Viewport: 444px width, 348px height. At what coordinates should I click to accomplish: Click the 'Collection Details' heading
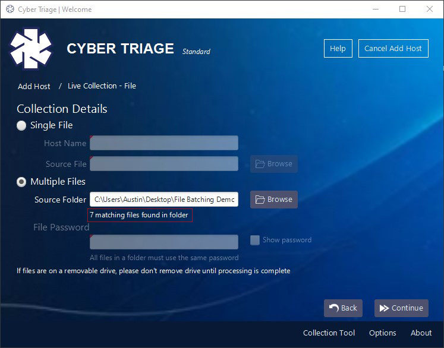pos(62,109)
